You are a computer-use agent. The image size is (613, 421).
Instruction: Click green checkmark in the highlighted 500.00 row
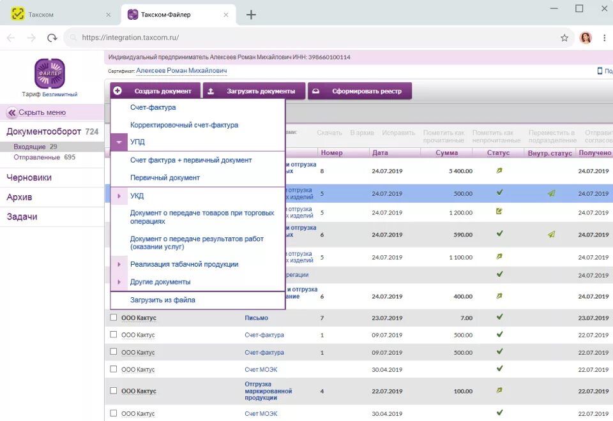pos(499,193)
